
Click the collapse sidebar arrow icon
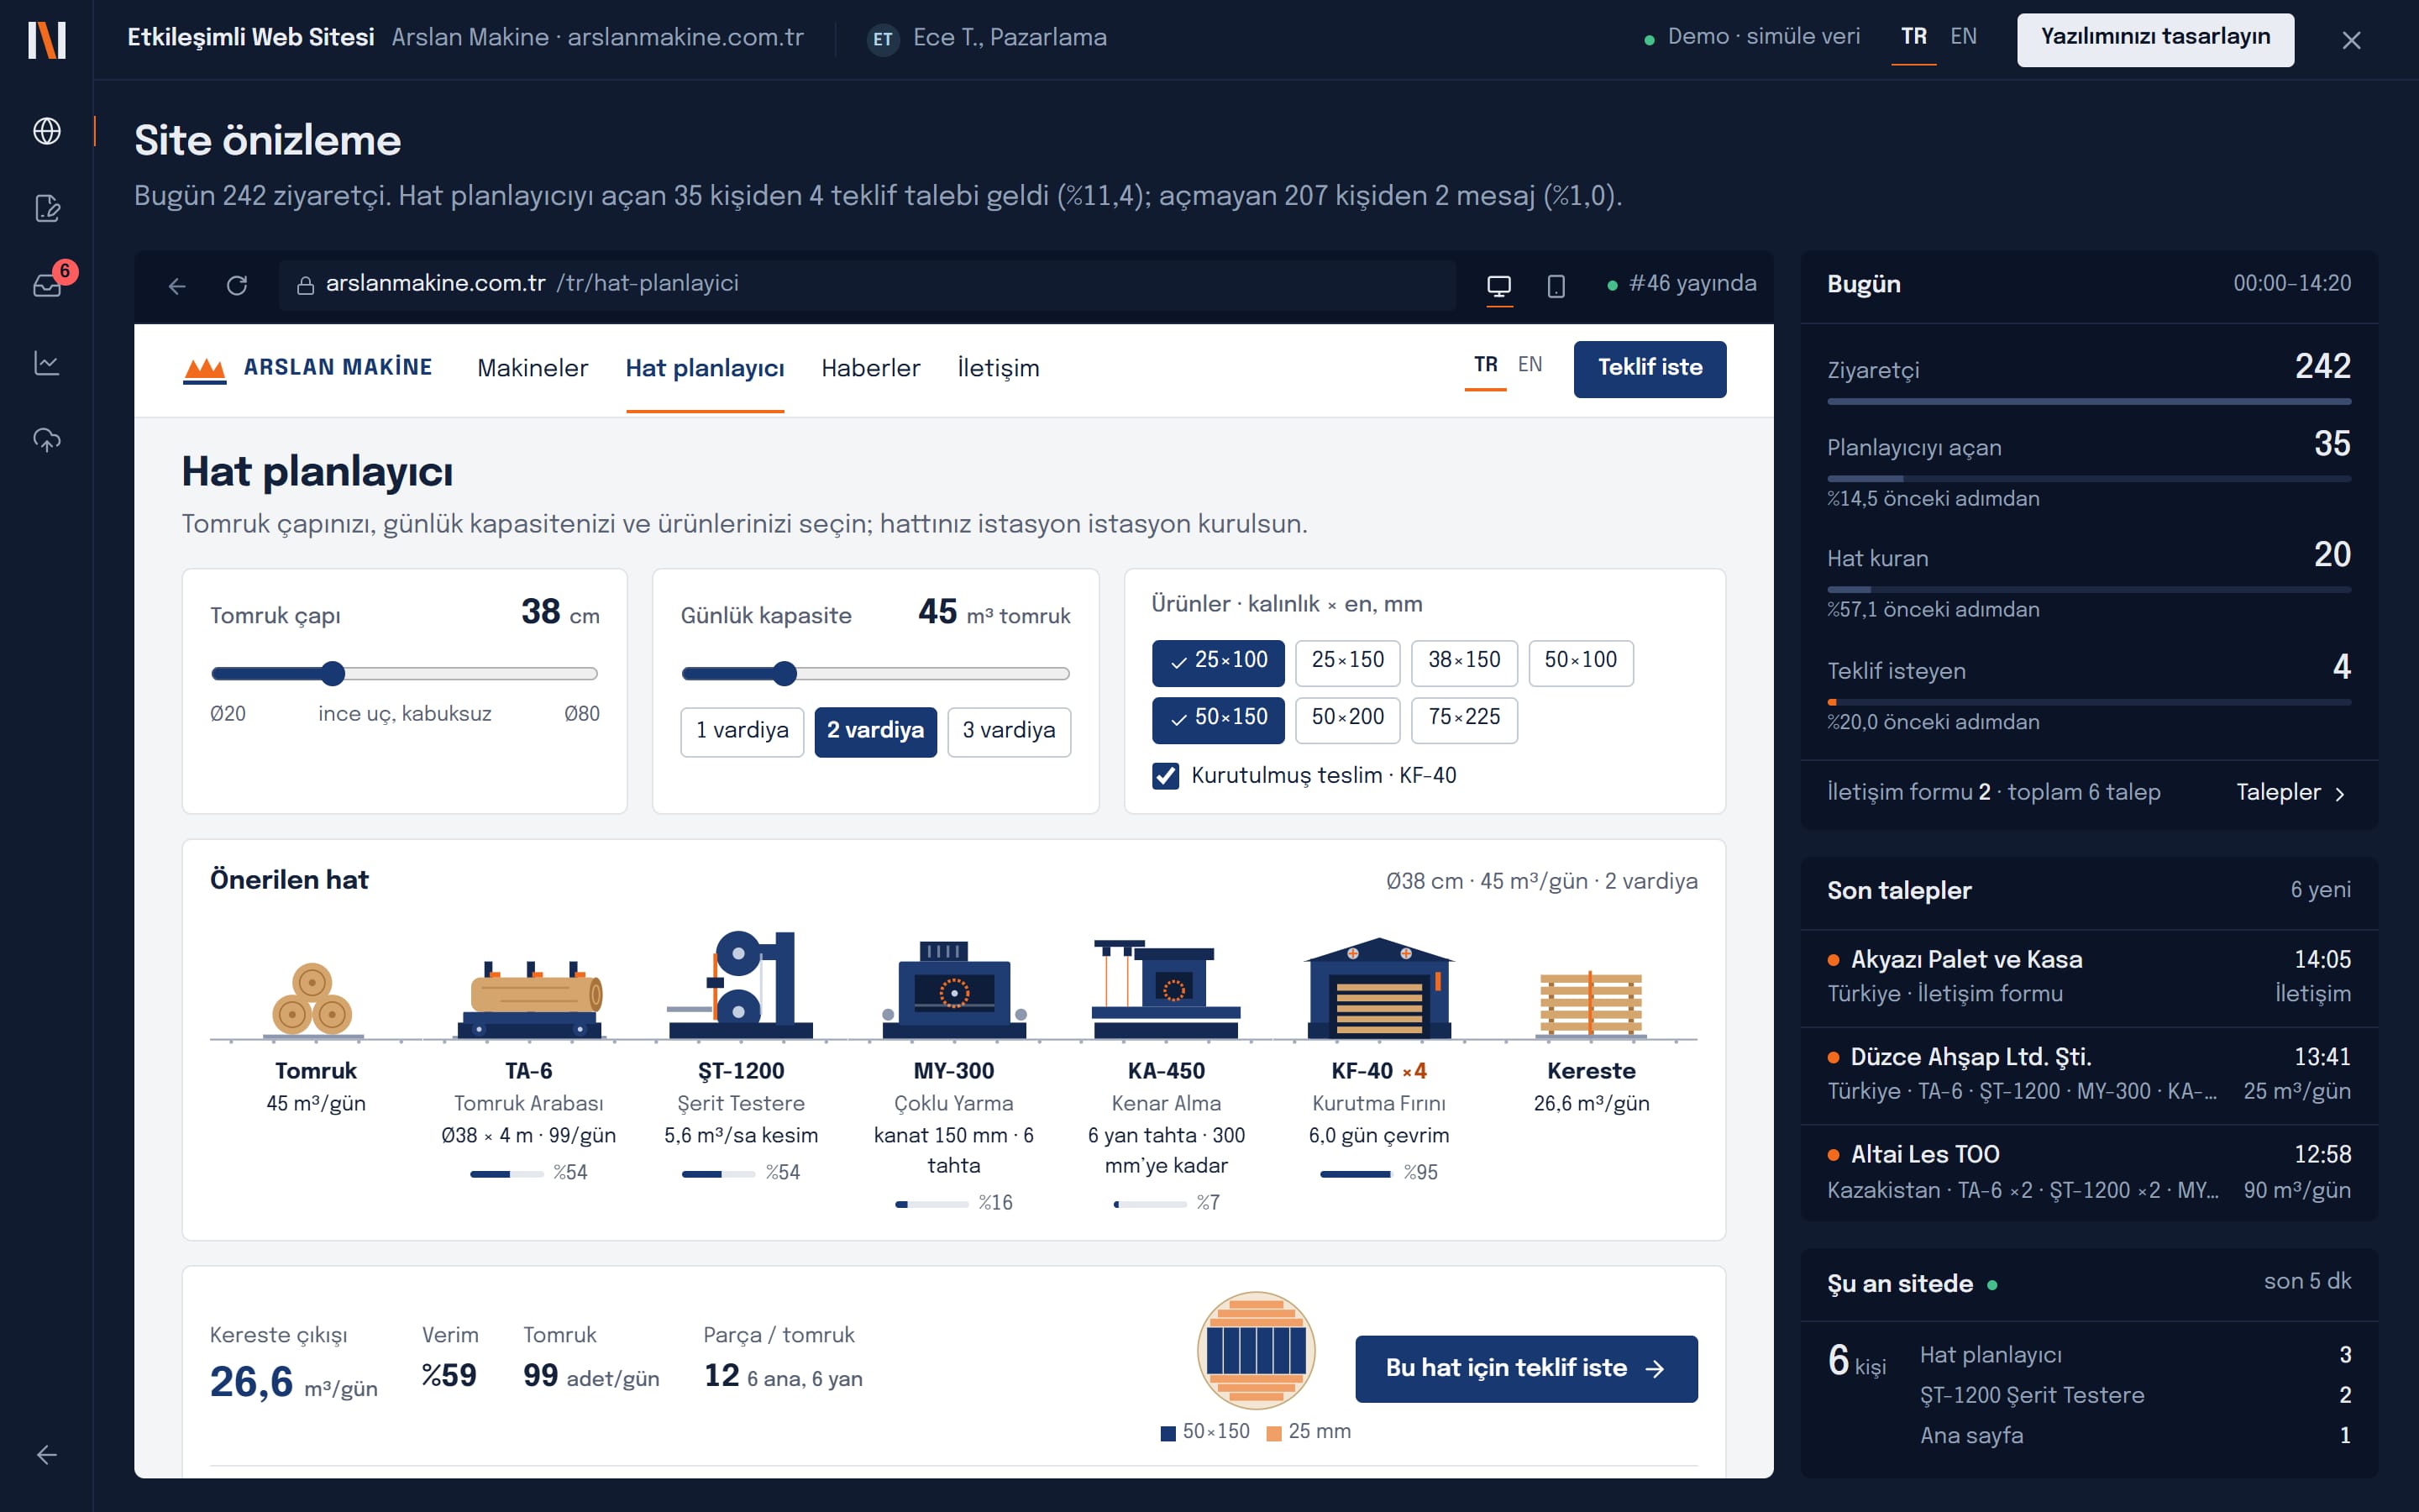[47, 1455]
